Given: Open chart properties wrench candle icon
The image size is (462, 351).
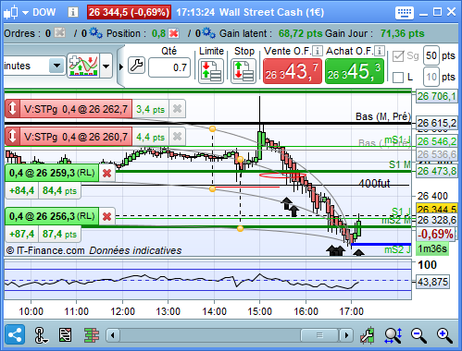Looking at the screenshot, I should (x=368, y=335).
